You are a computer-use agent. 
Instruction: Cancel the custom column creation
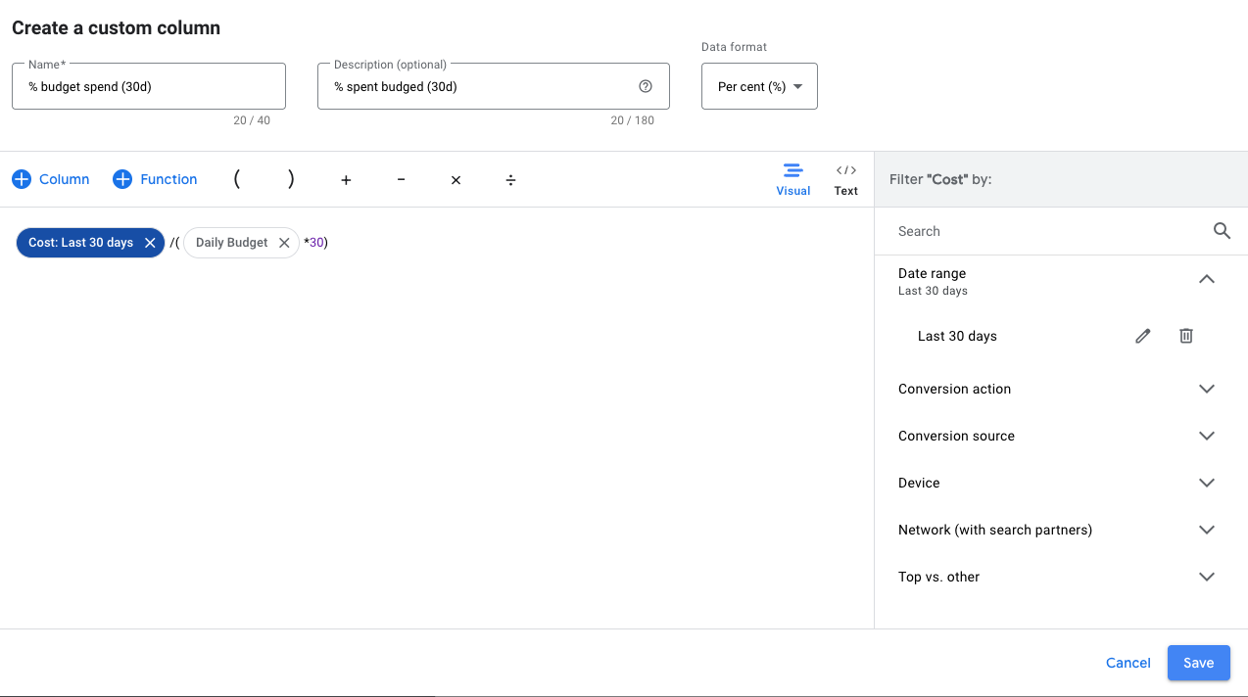pyautogui.click(x=1128, y=663)
